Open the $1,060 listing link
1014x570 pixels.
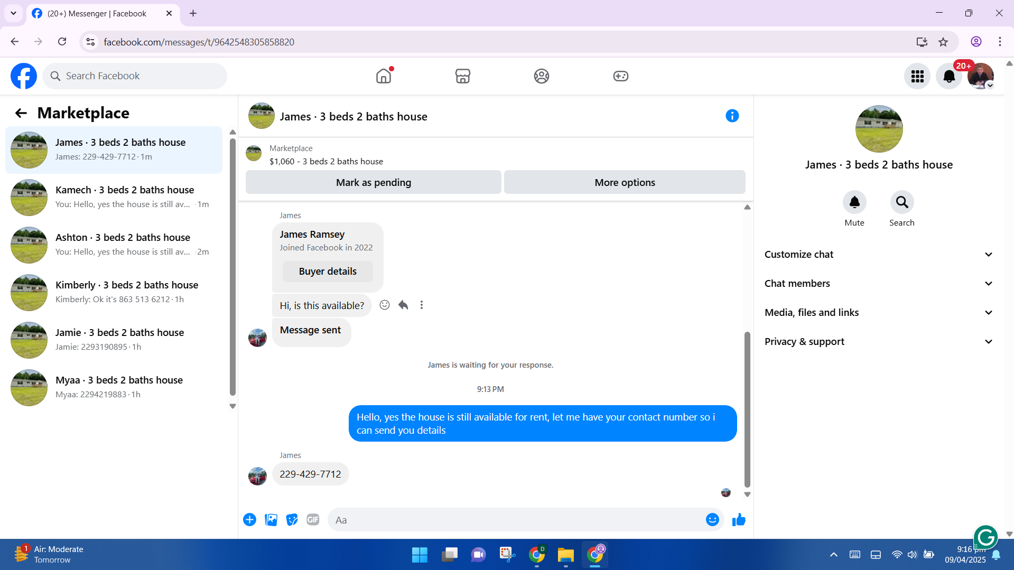(326, 162)
